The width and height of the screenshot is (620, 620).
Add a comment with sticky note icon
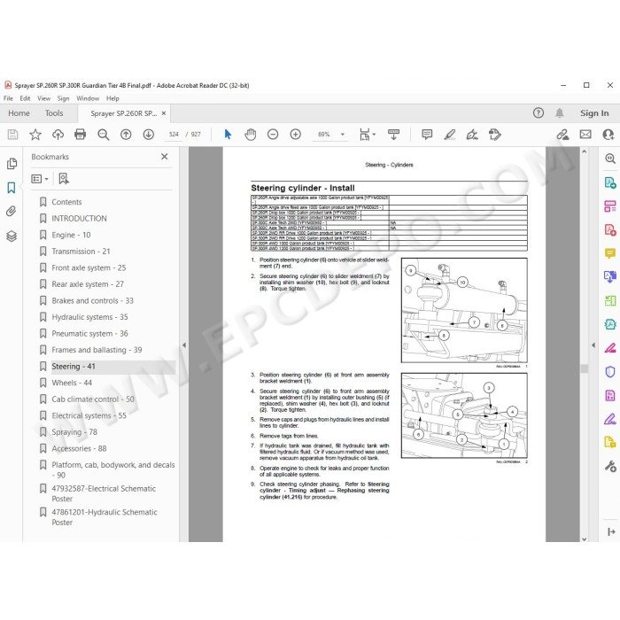click(427, 135)
